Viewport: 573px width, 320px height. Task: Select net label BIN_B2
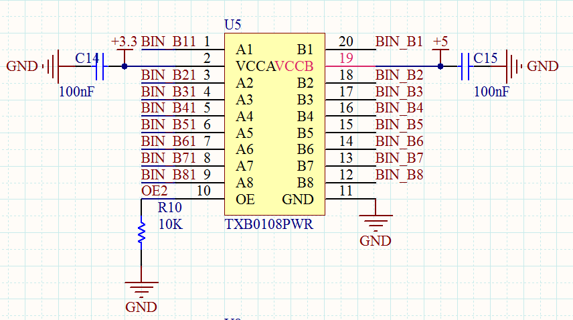click(x=399, y=75)
